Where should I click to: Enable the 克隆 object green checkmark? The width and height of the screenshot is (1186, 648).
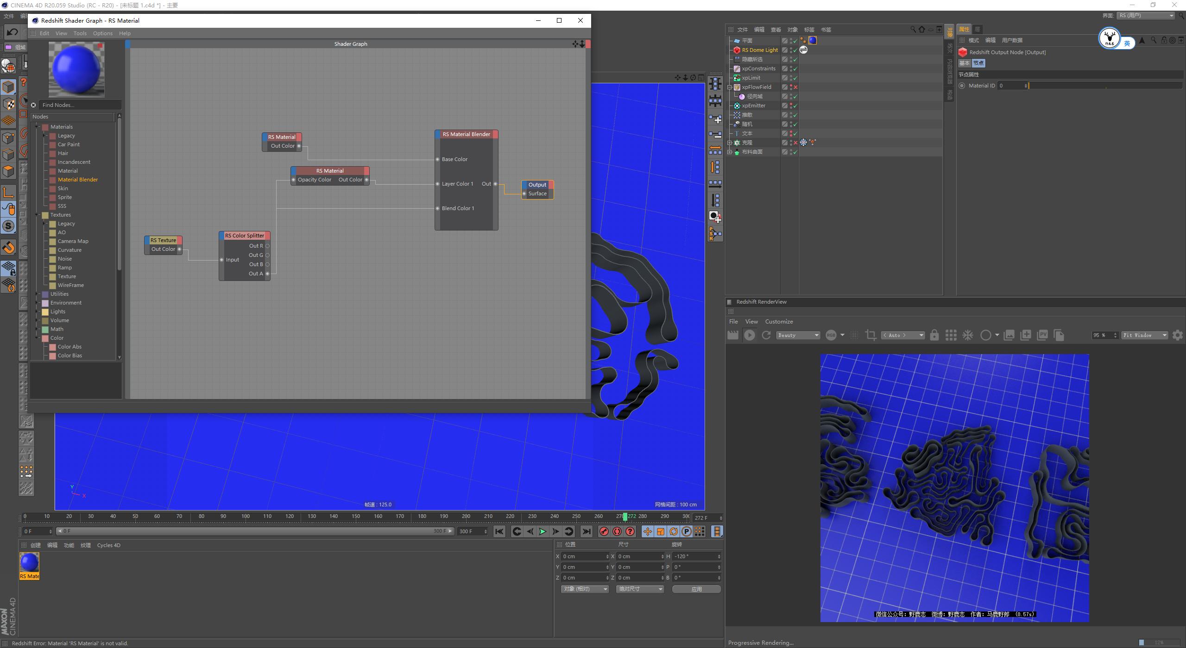[x=795, y=143]
